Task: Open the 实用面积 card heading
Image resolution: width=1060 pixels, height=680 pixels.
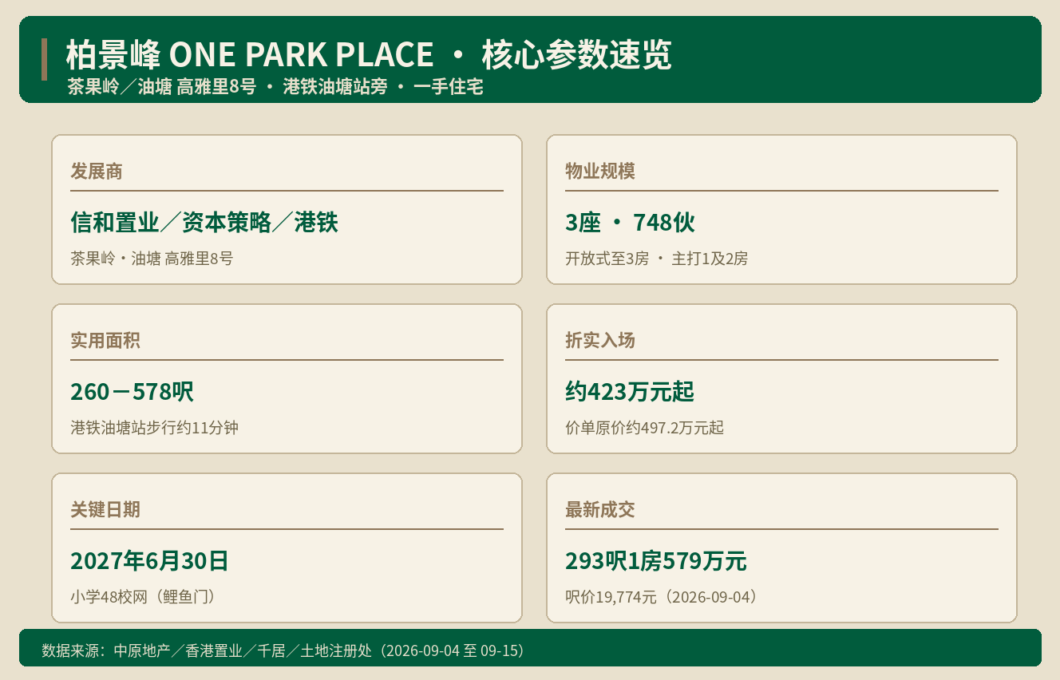Action: (x=105, y=340)
